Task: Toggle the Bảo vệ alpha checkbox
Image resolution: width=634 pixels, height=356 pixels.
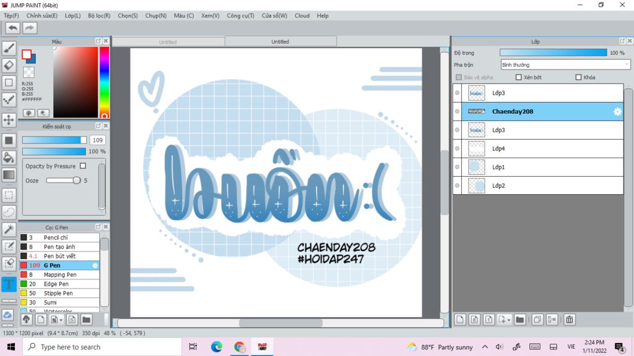Action: click(x=459, y=77)
